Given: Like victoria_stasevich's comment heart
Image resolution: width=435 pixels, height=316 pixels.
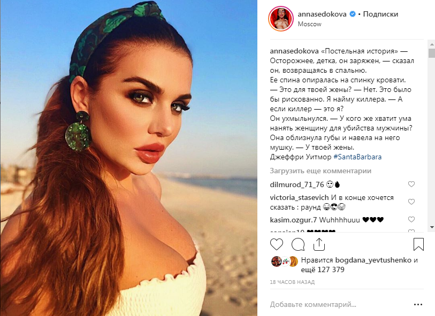Looking at the screenshot, I should 411,202.
